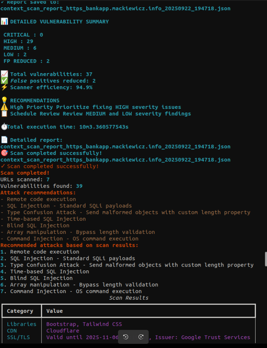Open the JSON report filename under Detailed report
The image size is (267, 348).
click(115, 147)
